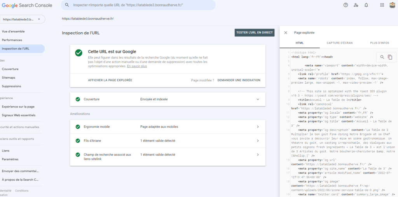Click the help question mark icon
Screen dimensions: 398x197
coord(346,5)
